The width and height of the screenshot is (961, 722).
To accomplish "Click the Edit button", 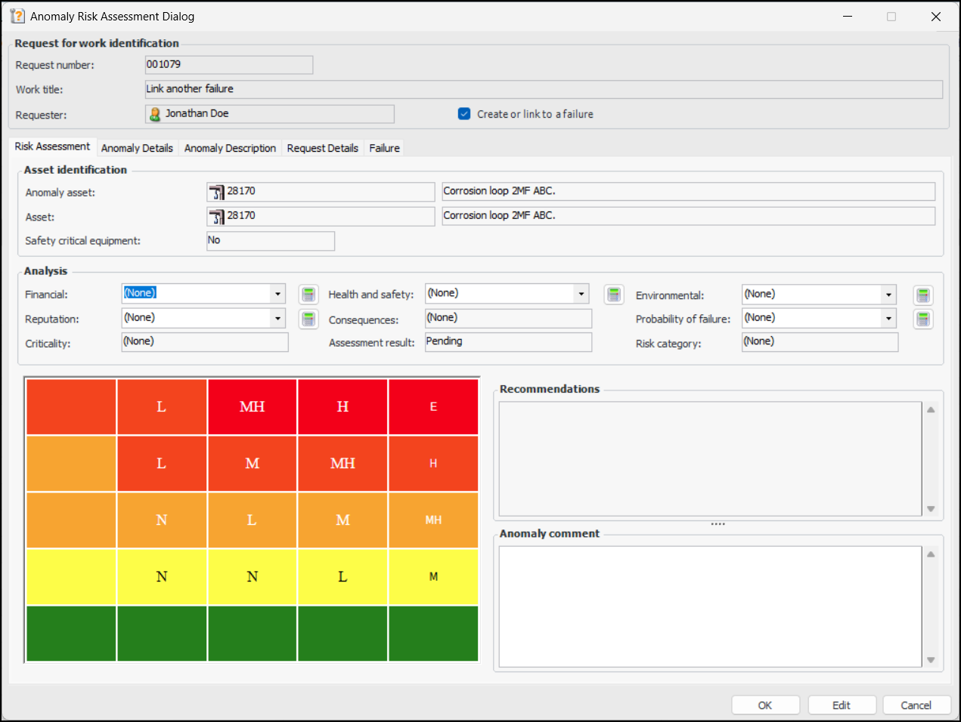I will 841,705.
